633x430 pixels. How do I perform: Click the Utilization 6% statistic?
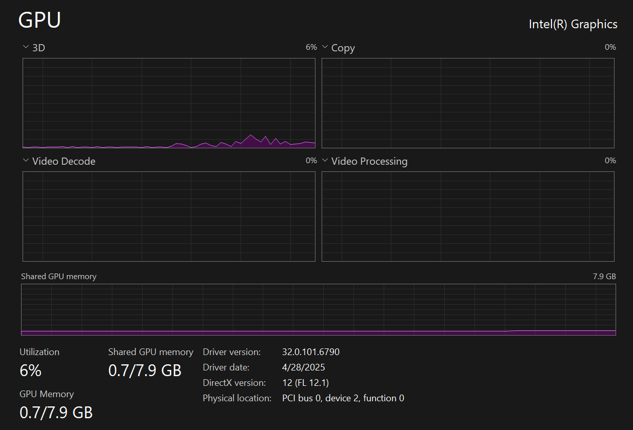[x=30, y=370]
